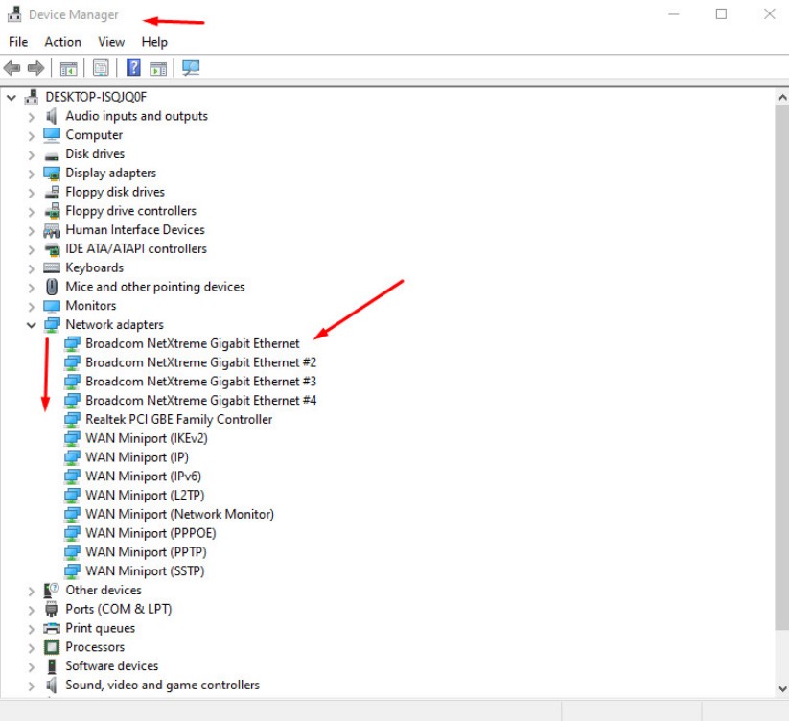Viewport: 789px width, 721px height.
Task: Collapse the DESKTOP-ISQJQ0F root node
Action: point(12,98)
